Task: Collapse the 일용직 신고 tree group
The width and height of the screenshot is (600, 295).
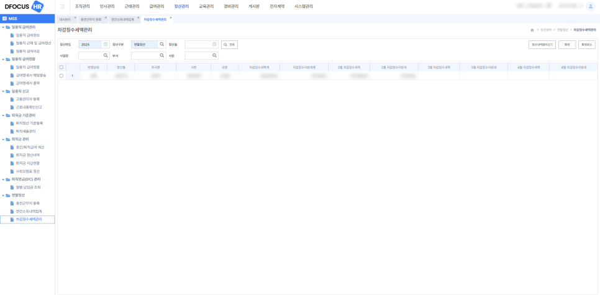Action: [x=3, y=91]
